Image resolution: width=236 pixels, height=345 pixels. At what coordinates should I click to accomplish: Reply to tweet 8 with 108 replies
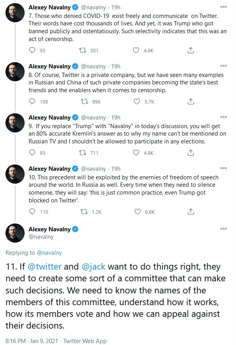(x=33, y=102)
